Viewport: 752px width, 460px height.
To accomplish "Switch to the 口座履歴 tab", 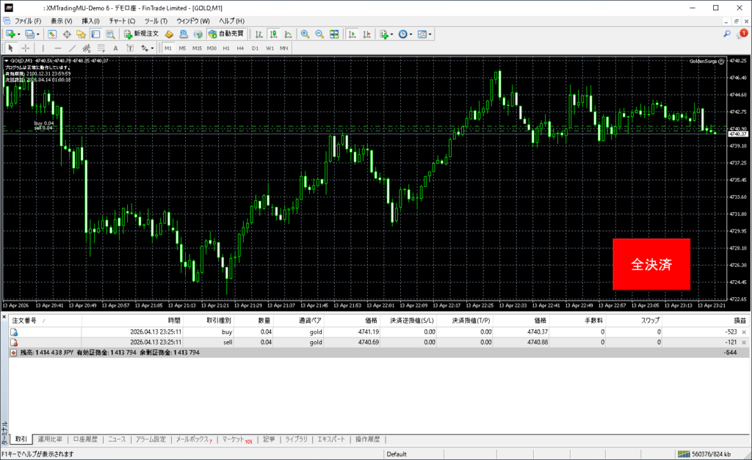I will (x=84, y=439).
